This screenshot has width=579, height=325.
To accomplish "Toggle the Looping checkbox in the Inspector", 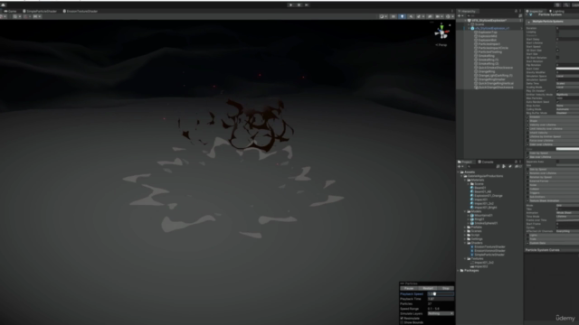I will 557,32.
